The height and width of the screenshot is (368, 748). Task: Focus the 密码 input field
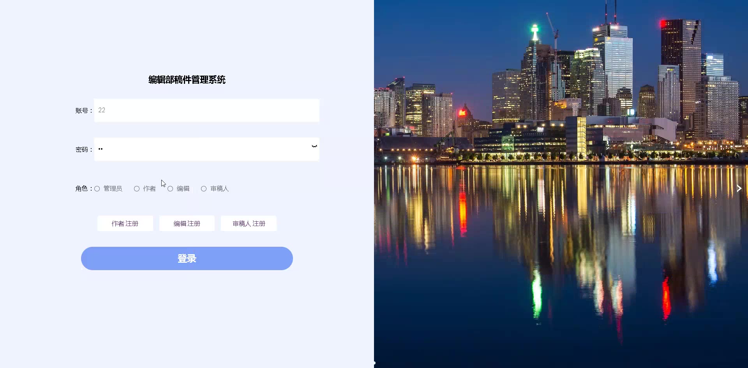tap(207, 149)
